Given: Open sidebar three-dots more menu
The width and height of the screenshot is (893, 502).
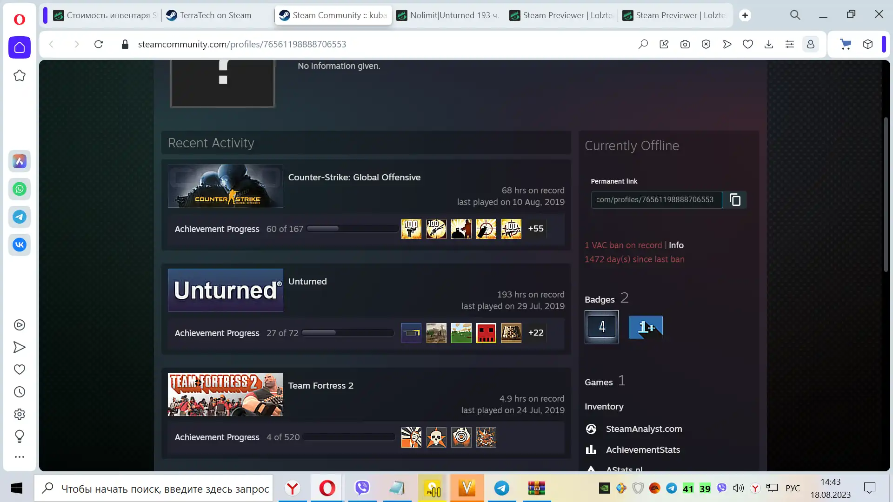Looking at the screenshot, I should click(20, 457).
